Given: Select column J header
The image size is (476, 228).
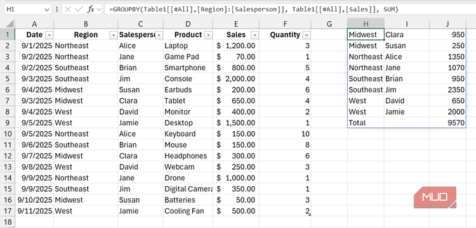Looking at the screenshot, I should pos(447,24).
